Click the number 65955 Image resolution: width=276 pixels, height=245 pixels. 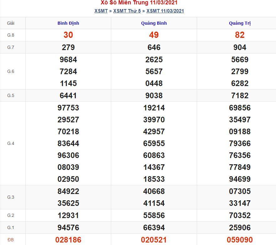(x=154, y=143)
